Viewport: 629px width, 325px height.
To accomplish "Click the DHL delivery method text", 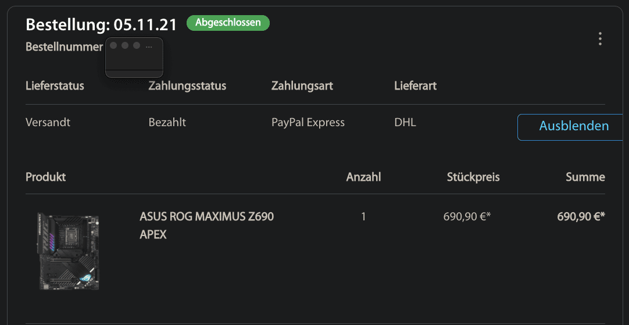I will [x=405, y=123].
